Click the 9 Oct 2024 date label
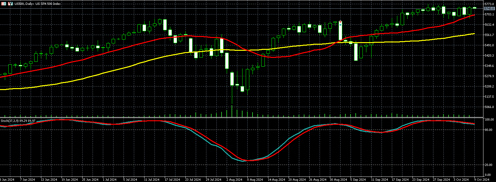Image resolution: width=496 pixels, height=182 pixels. pyautogui.click(x=482, y=179)
